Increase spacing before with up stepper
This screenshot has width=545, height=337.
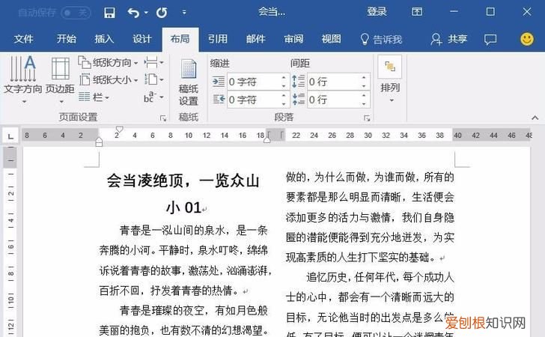tap(364, 78)
